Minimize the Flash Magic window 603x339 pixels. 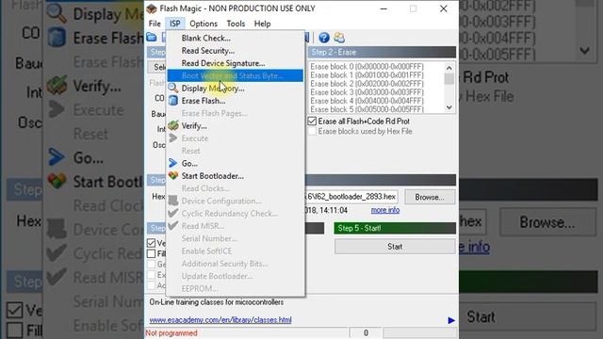383,8
